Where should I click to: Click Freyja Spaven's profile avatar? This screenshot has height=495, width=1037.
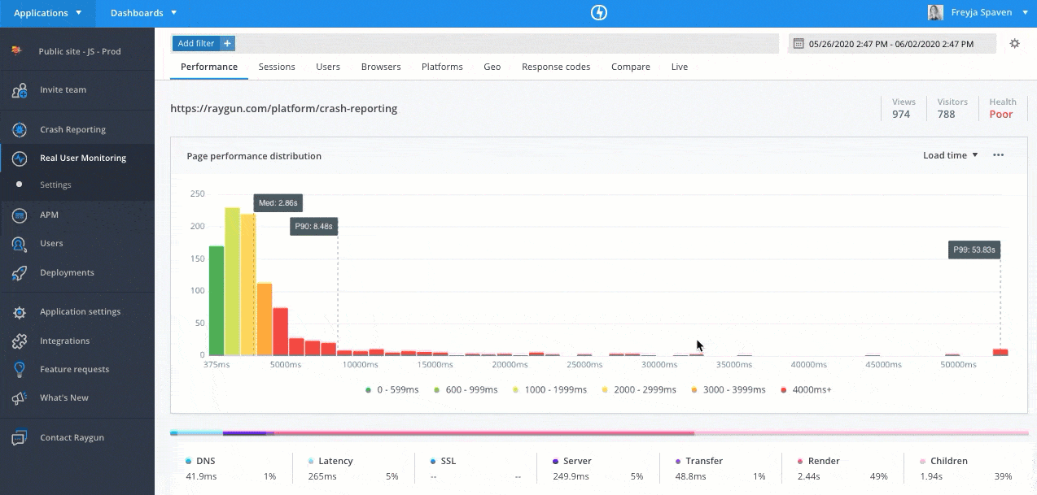coord(935,13)
